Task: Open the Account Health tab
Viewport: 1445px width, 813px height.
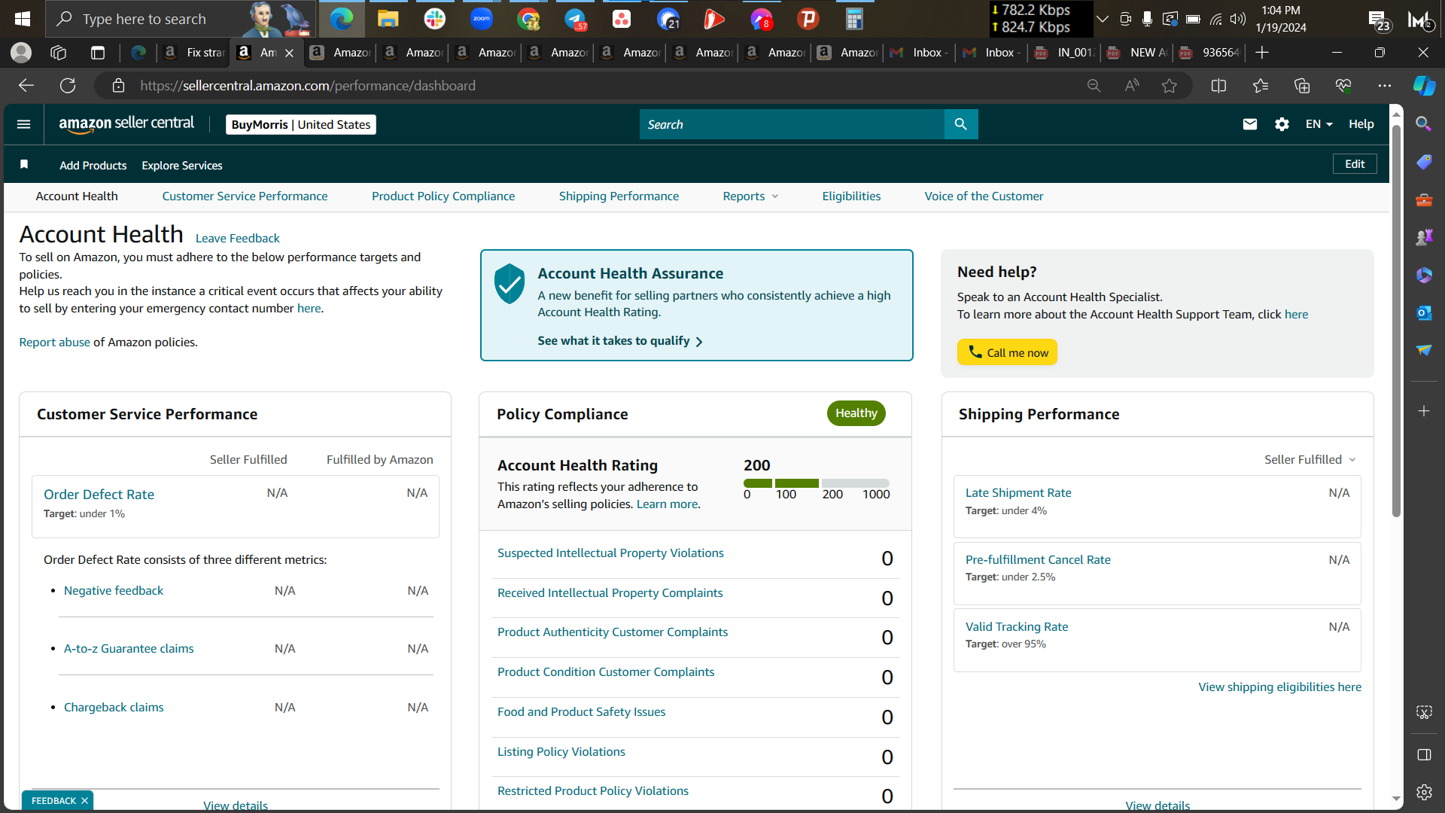Action: pos(77,196)
